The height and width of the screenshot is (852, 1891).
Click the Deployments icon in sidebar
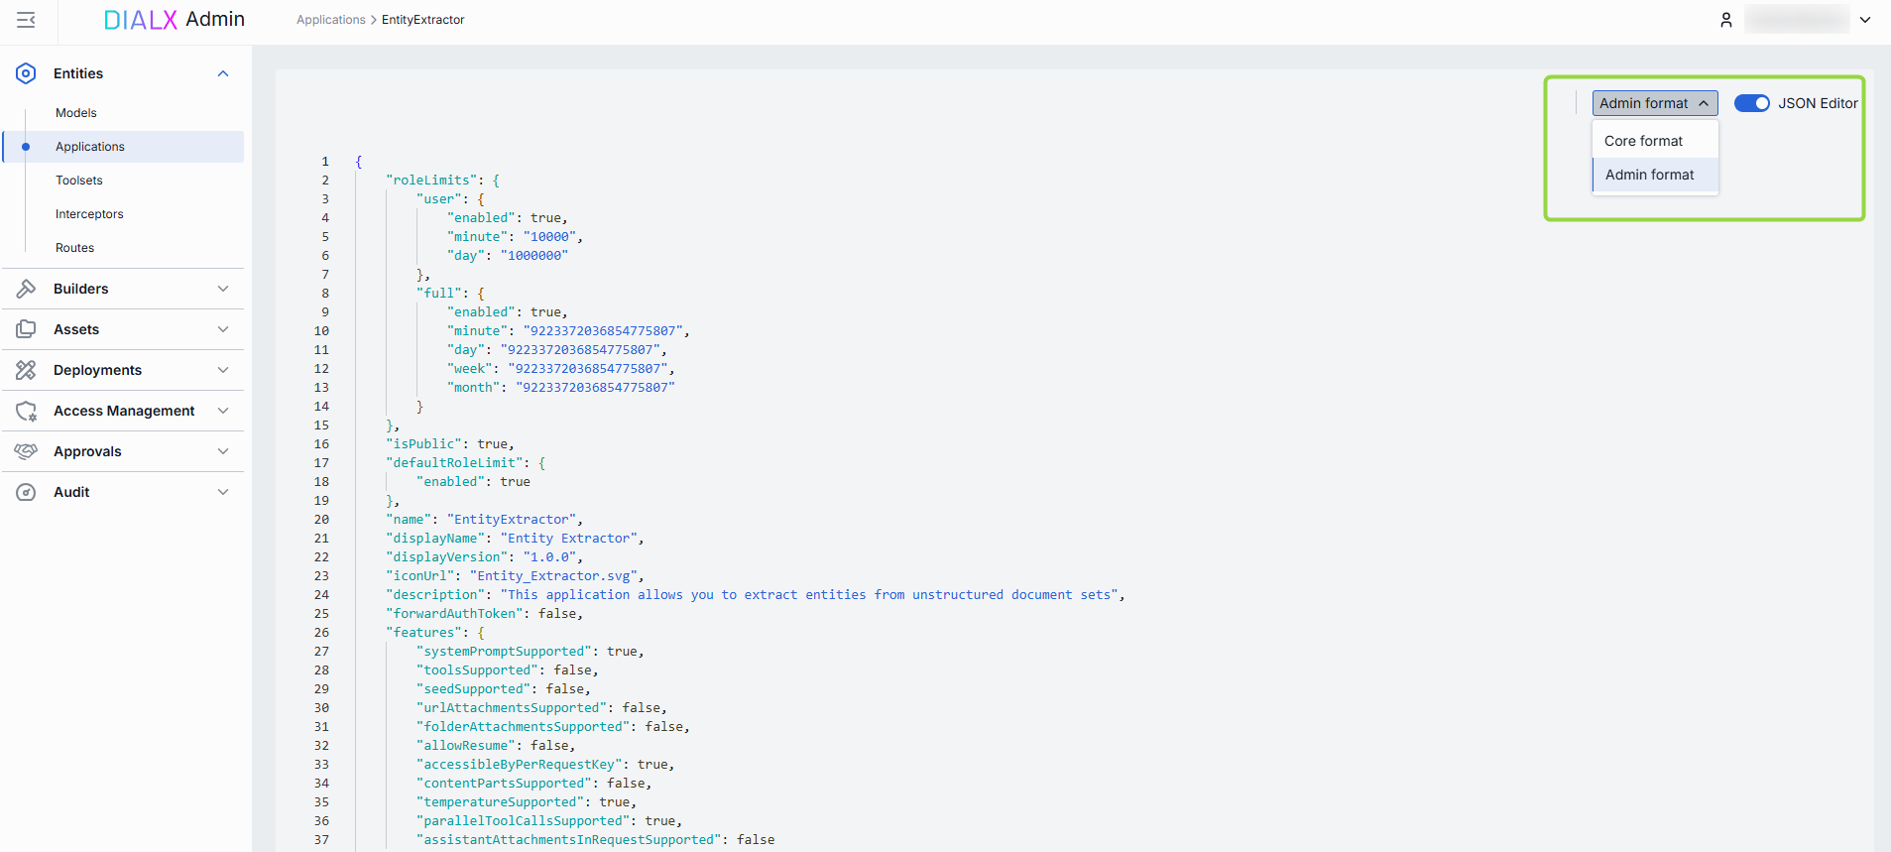pyautogui.click(x=26, y=370)
